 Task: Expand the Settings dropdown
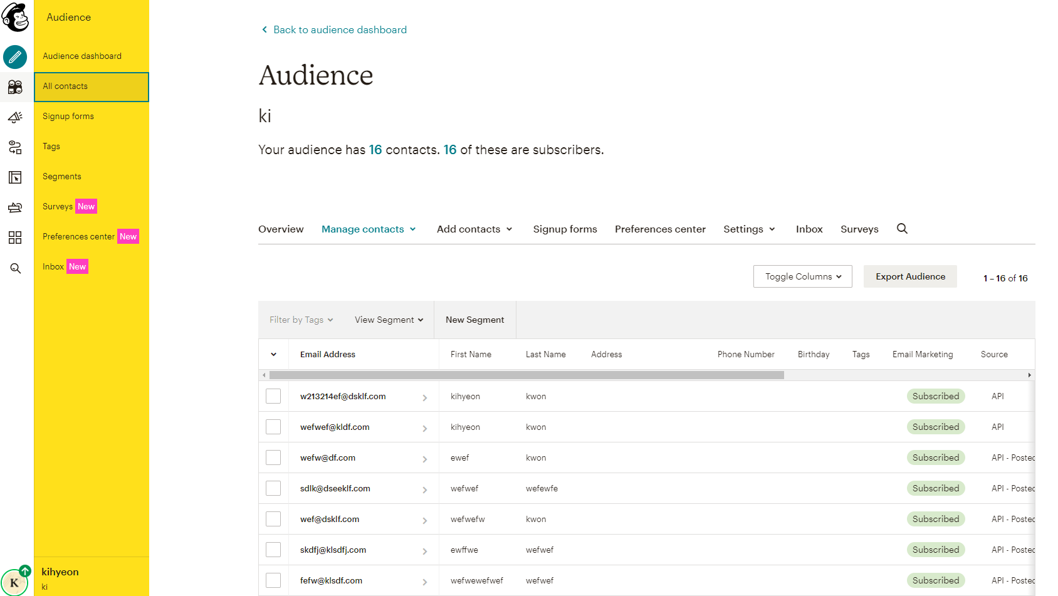750,229
